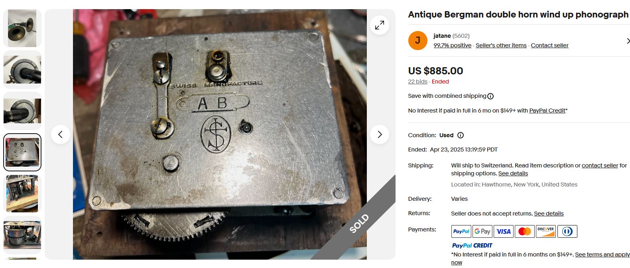Open Seller's other items
Screen dimensions: 630x268
click(x=501, y=45)
